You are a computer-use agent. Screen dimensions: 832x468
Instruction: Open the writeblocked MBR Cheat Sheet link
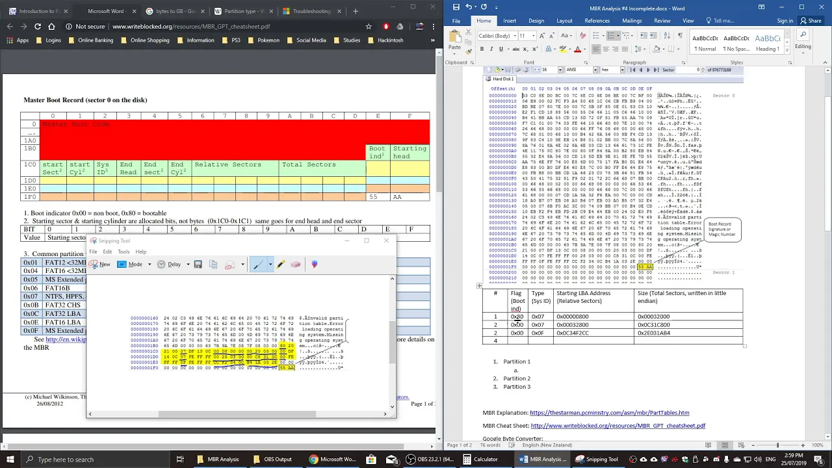coord(617,426)
